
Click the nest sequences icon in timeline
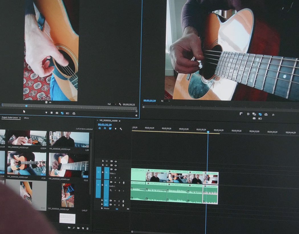[x=99, y=128]
